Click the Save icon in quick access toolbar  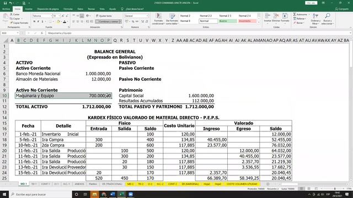coord(5,3)
